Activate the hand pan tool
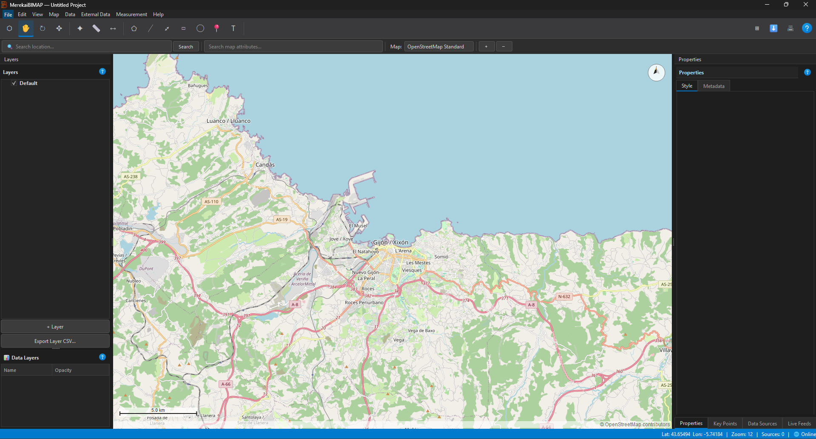The height and width of the screenshot is (439, 816). pos(26,28)
